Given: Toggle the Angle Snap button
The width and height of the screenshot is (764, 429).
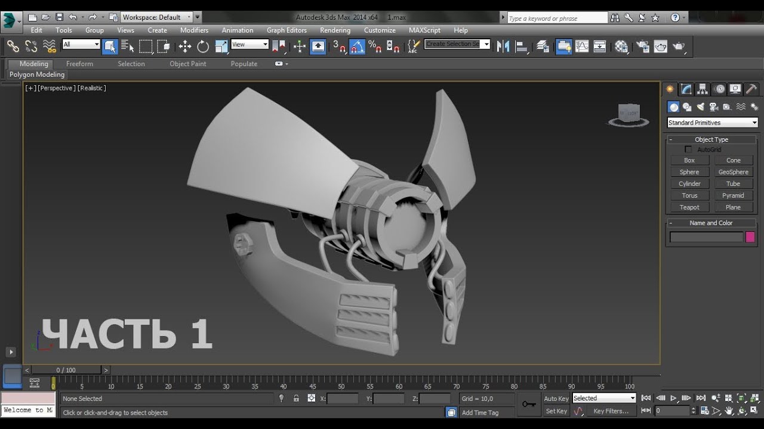Looking at the screenshot, I should click(357, 46).
